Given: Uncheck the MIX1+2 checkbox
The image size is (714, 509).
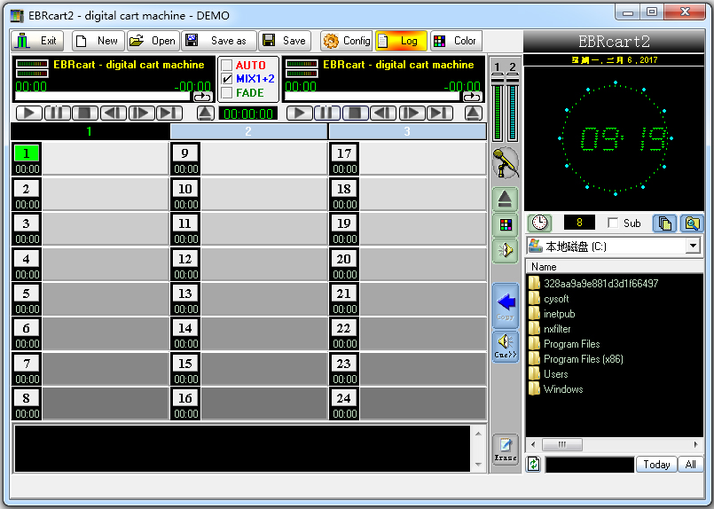Looking at the screenshot, I should tap(227, 79).
